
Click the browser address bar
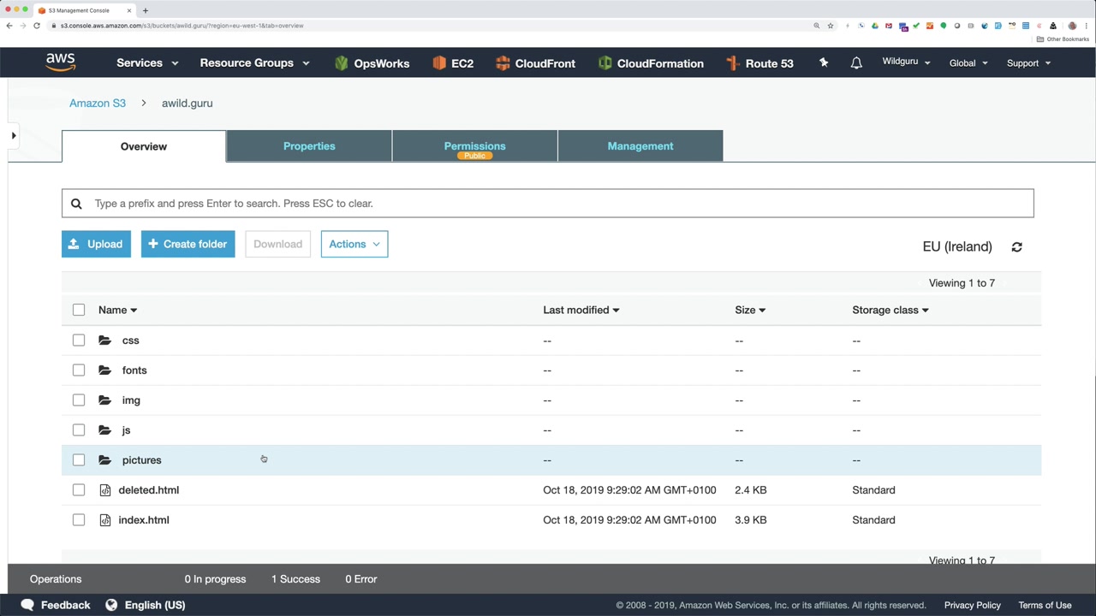click(428, 26)
